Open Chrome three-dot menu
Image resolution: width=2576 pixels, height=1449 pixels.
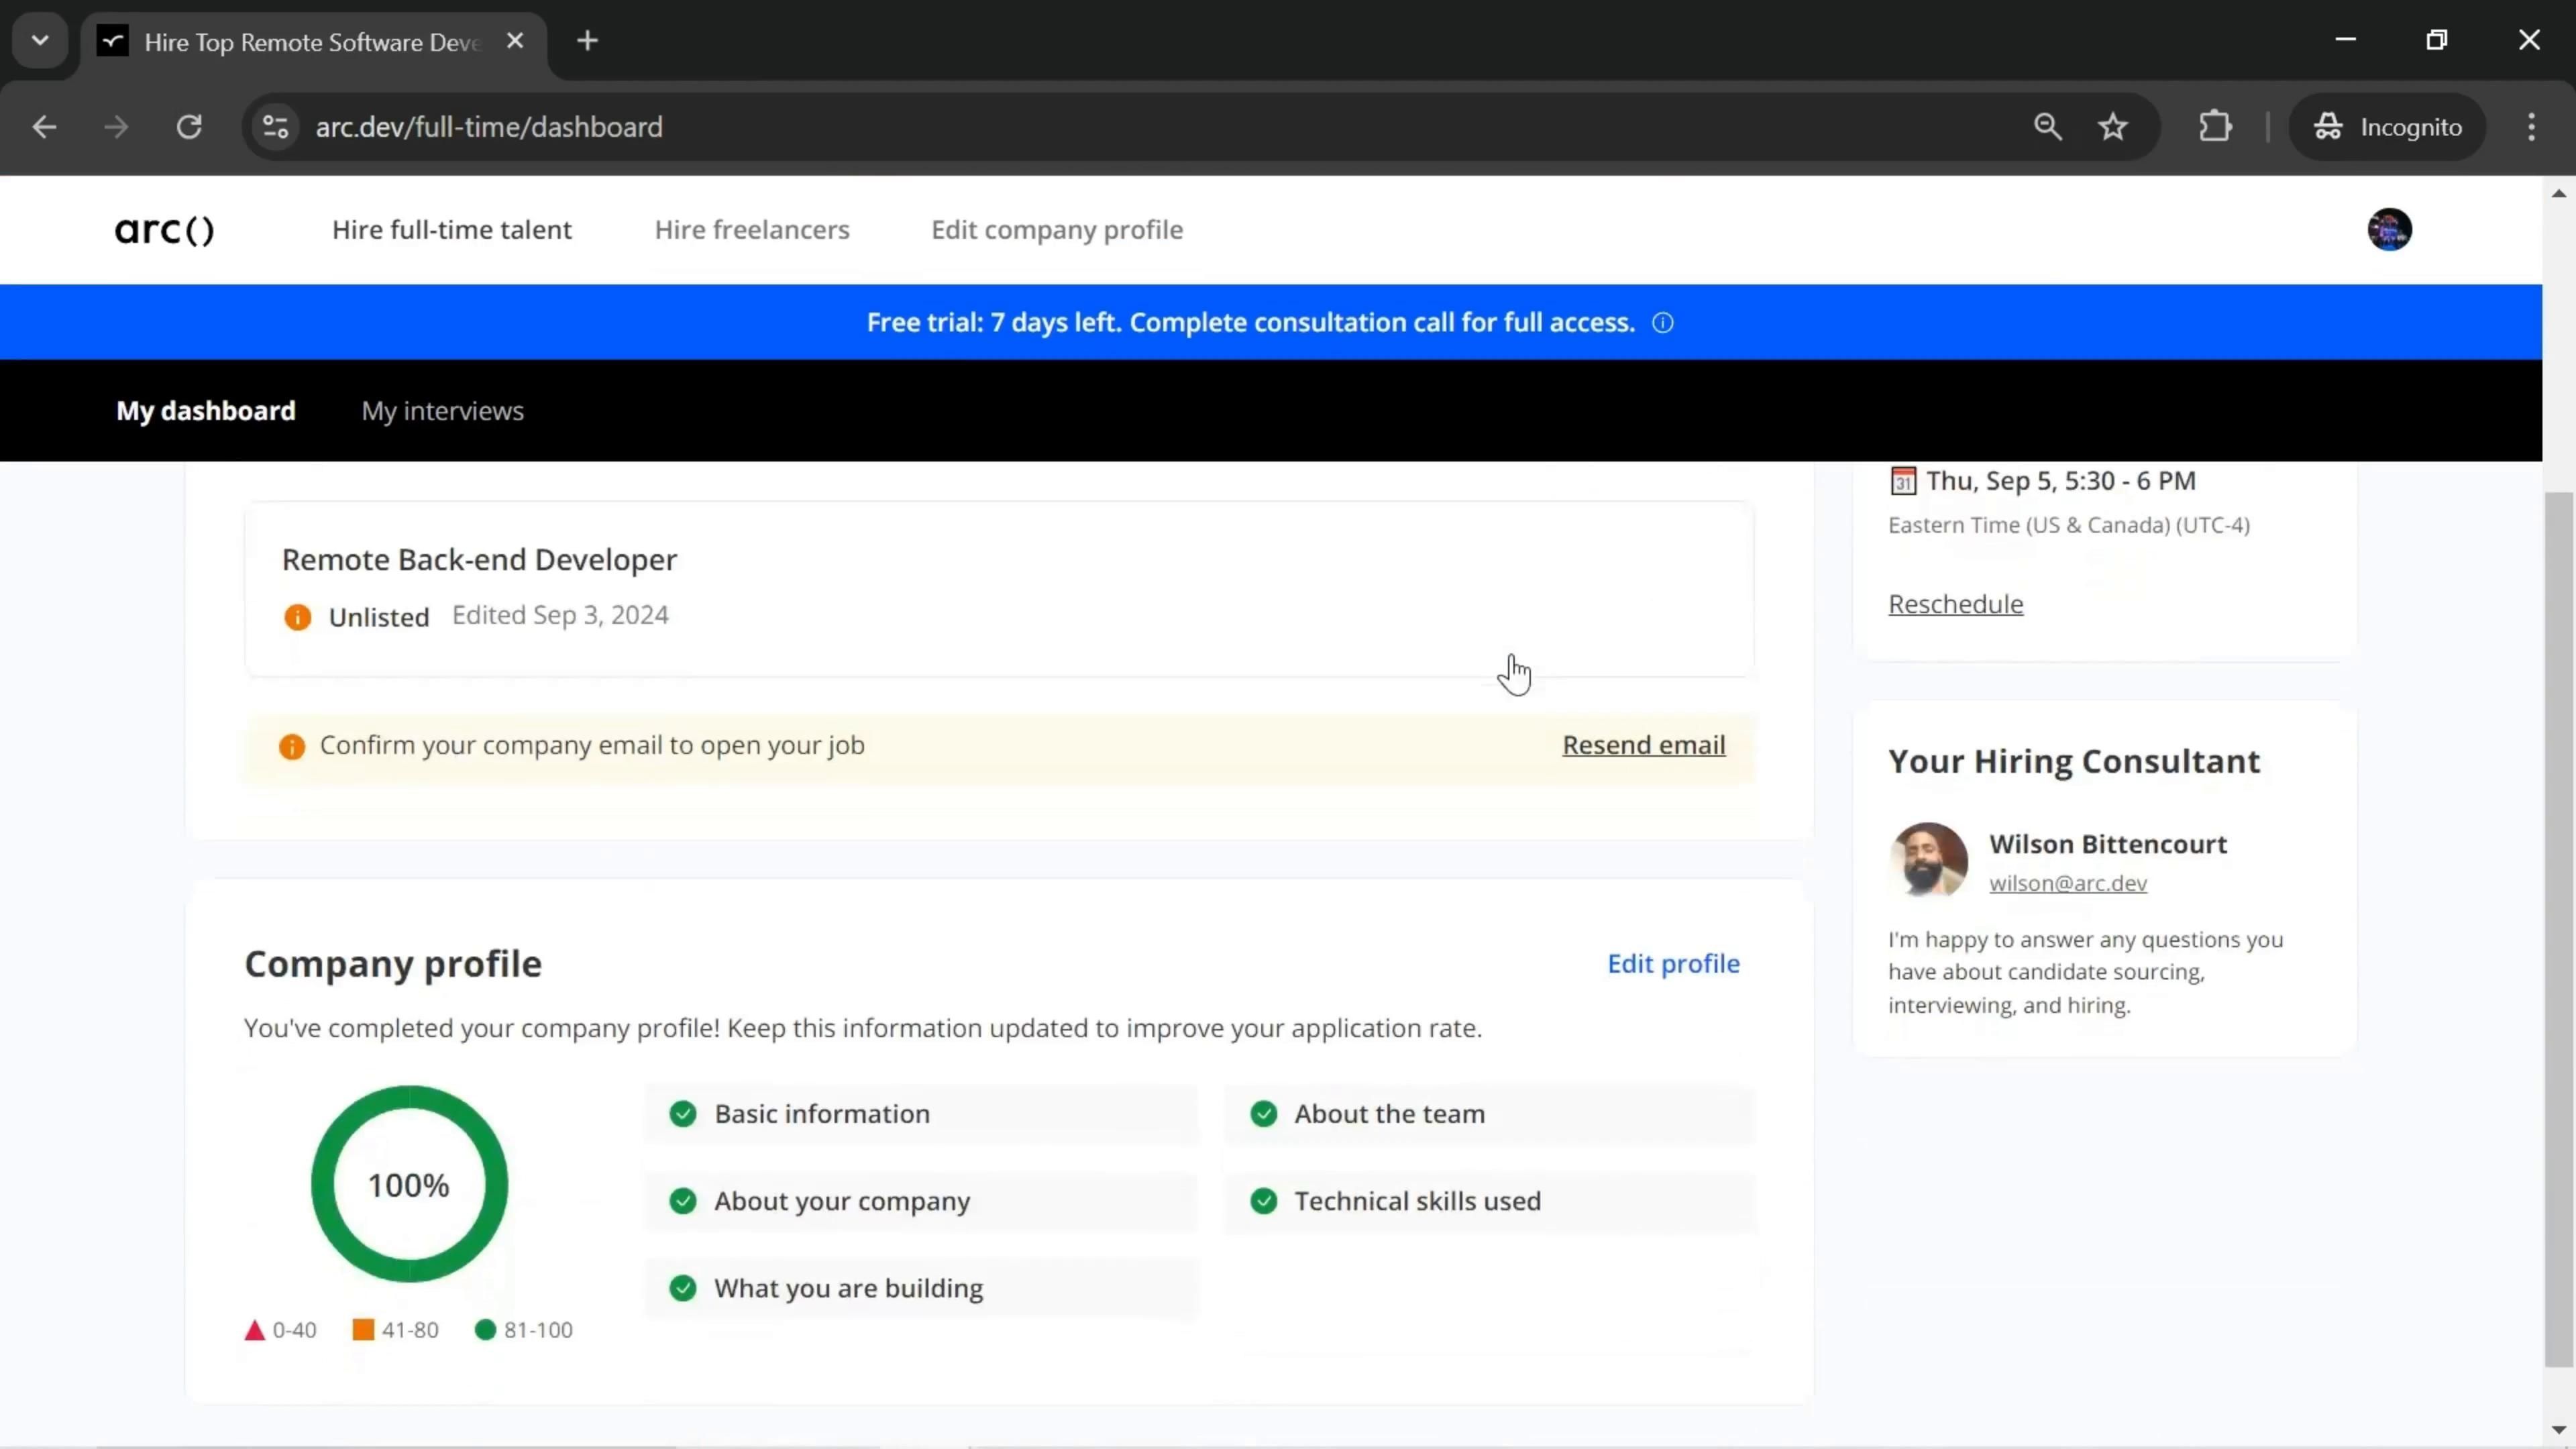(x=2531, y=127)
